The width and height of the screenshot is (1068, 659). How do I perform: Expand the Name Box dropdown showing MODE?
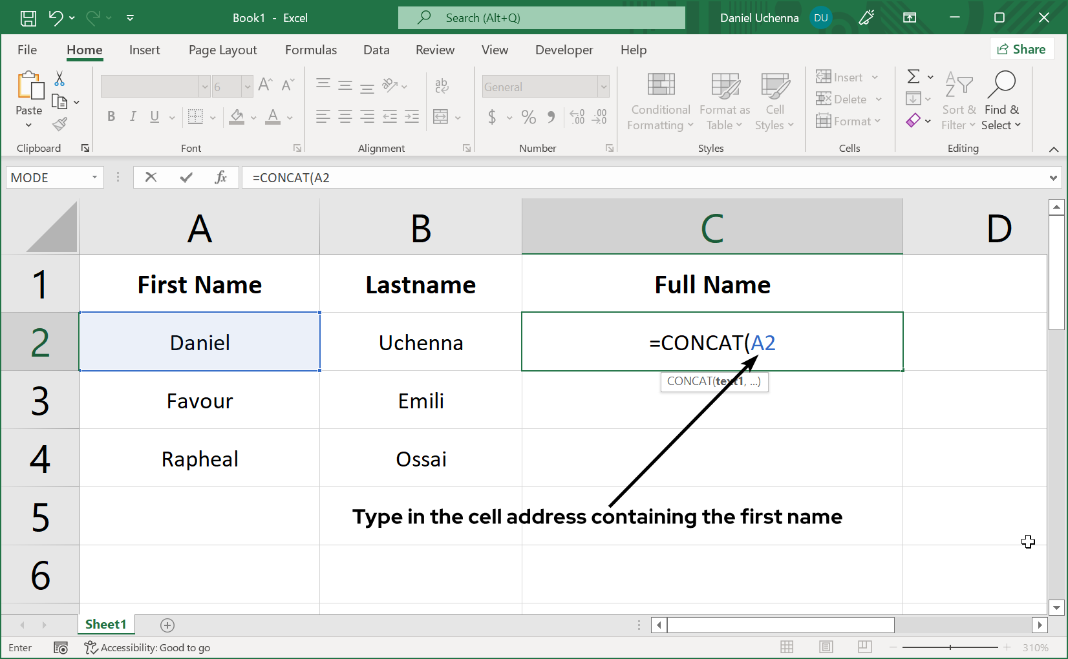coord(94,177)
